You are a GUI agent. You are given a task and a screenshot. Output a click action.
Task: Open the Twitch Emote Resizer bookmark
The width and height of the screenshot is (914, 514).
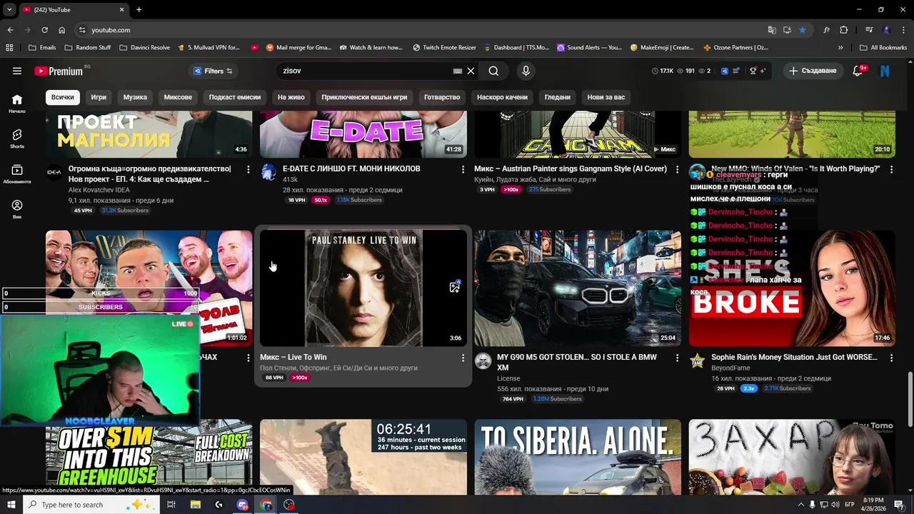point(444,48)
